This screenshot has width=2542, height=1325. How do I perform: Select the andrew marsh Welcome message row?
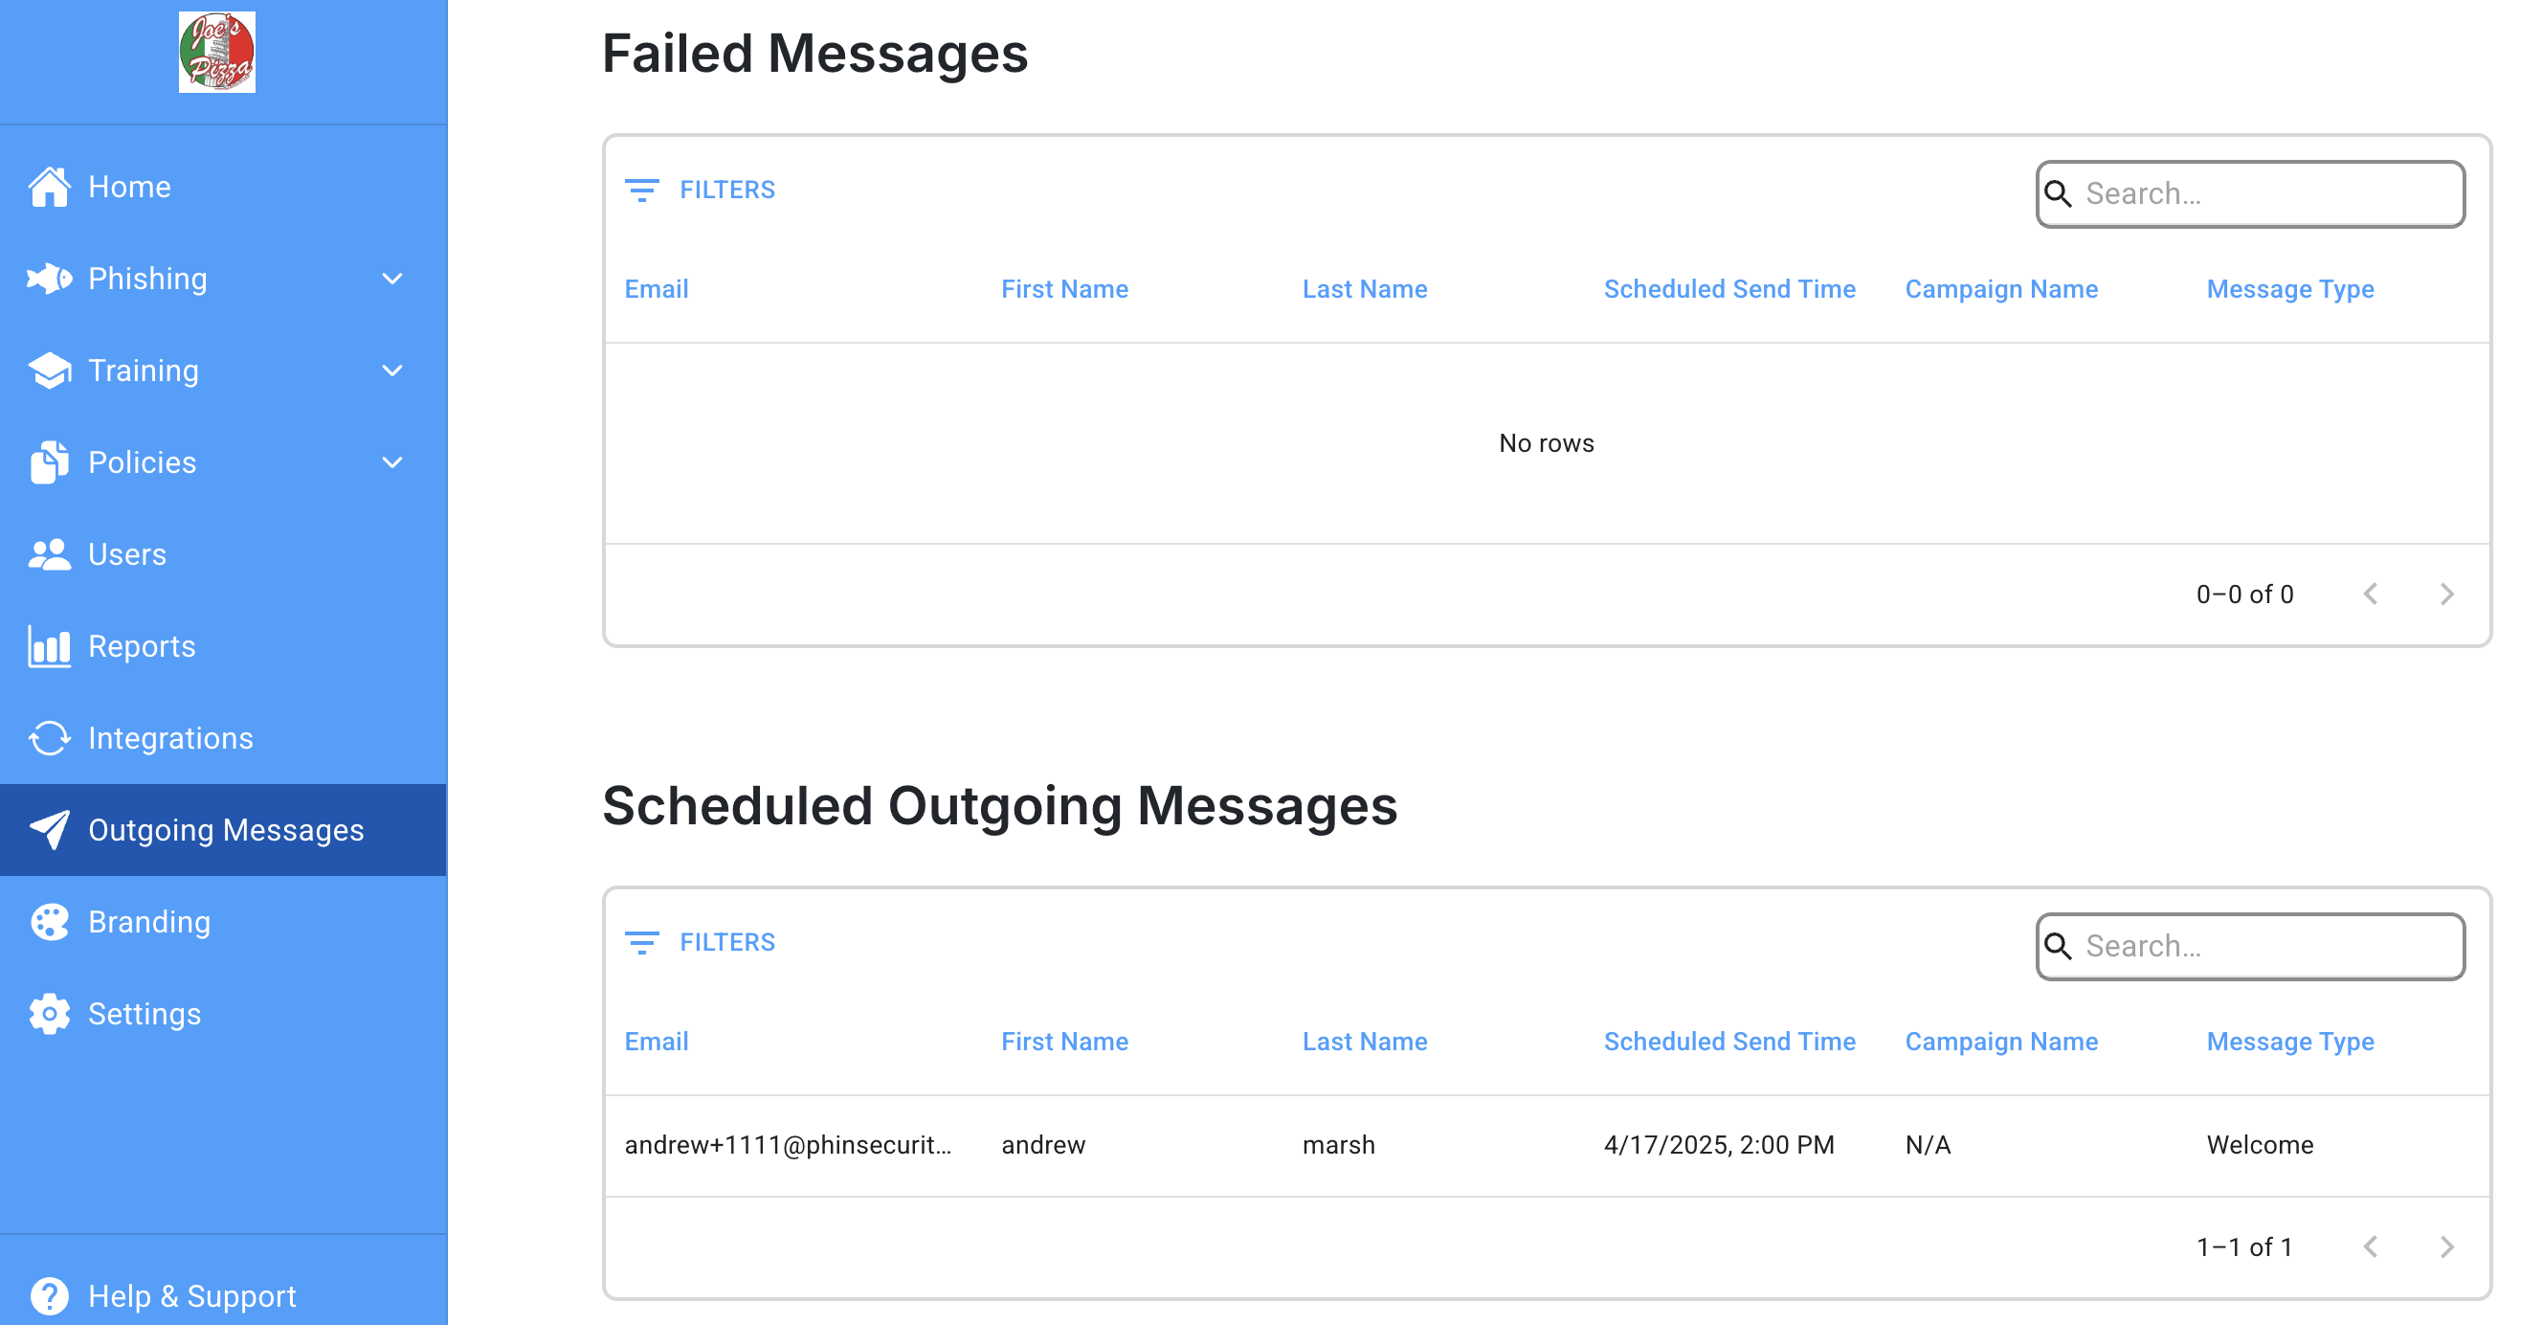point(1547,1145)
